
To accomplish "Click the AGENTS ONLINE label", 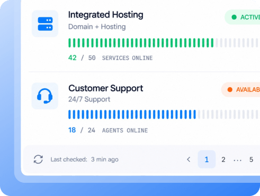I will coord(125,130).
